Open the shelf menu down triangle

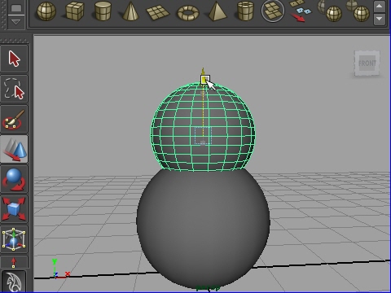pyautogui.click(x=16, y=22)
